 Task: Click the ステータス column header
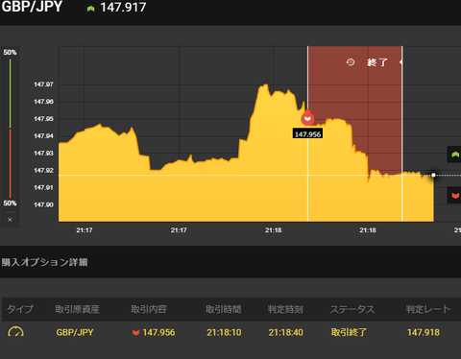click(352, 309)
